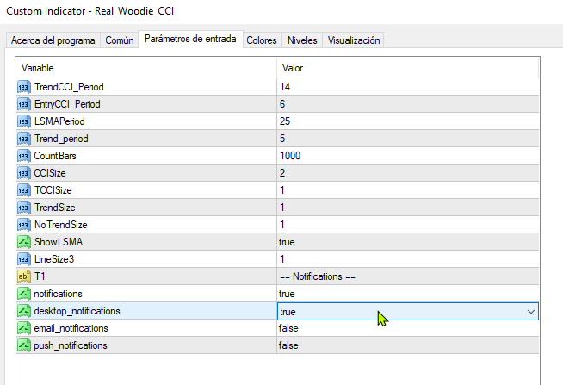The image size is (563, 385).
Task: Click the integer icon beside TrendCCI_Period
Action: [x=24, y=87]
